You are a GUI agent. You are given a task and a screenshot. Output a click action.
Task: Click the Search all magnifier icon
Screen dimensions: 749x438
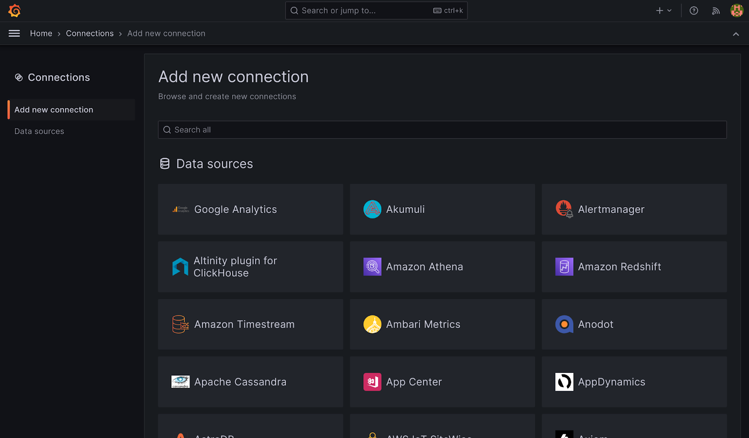(x=167, y=130)
